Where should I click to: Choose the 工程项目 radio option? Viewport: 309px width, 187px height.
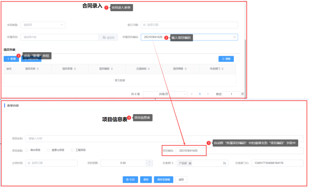[72, 150]
